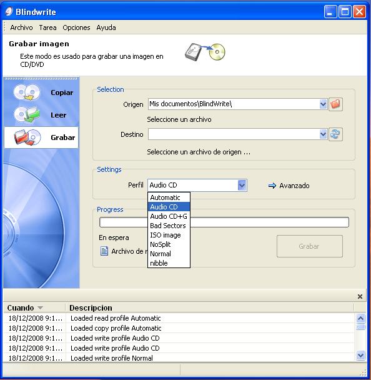This screenshot has width=371, height=380.
Task: Open the Tarea menu
Action: tap(47, 27)
